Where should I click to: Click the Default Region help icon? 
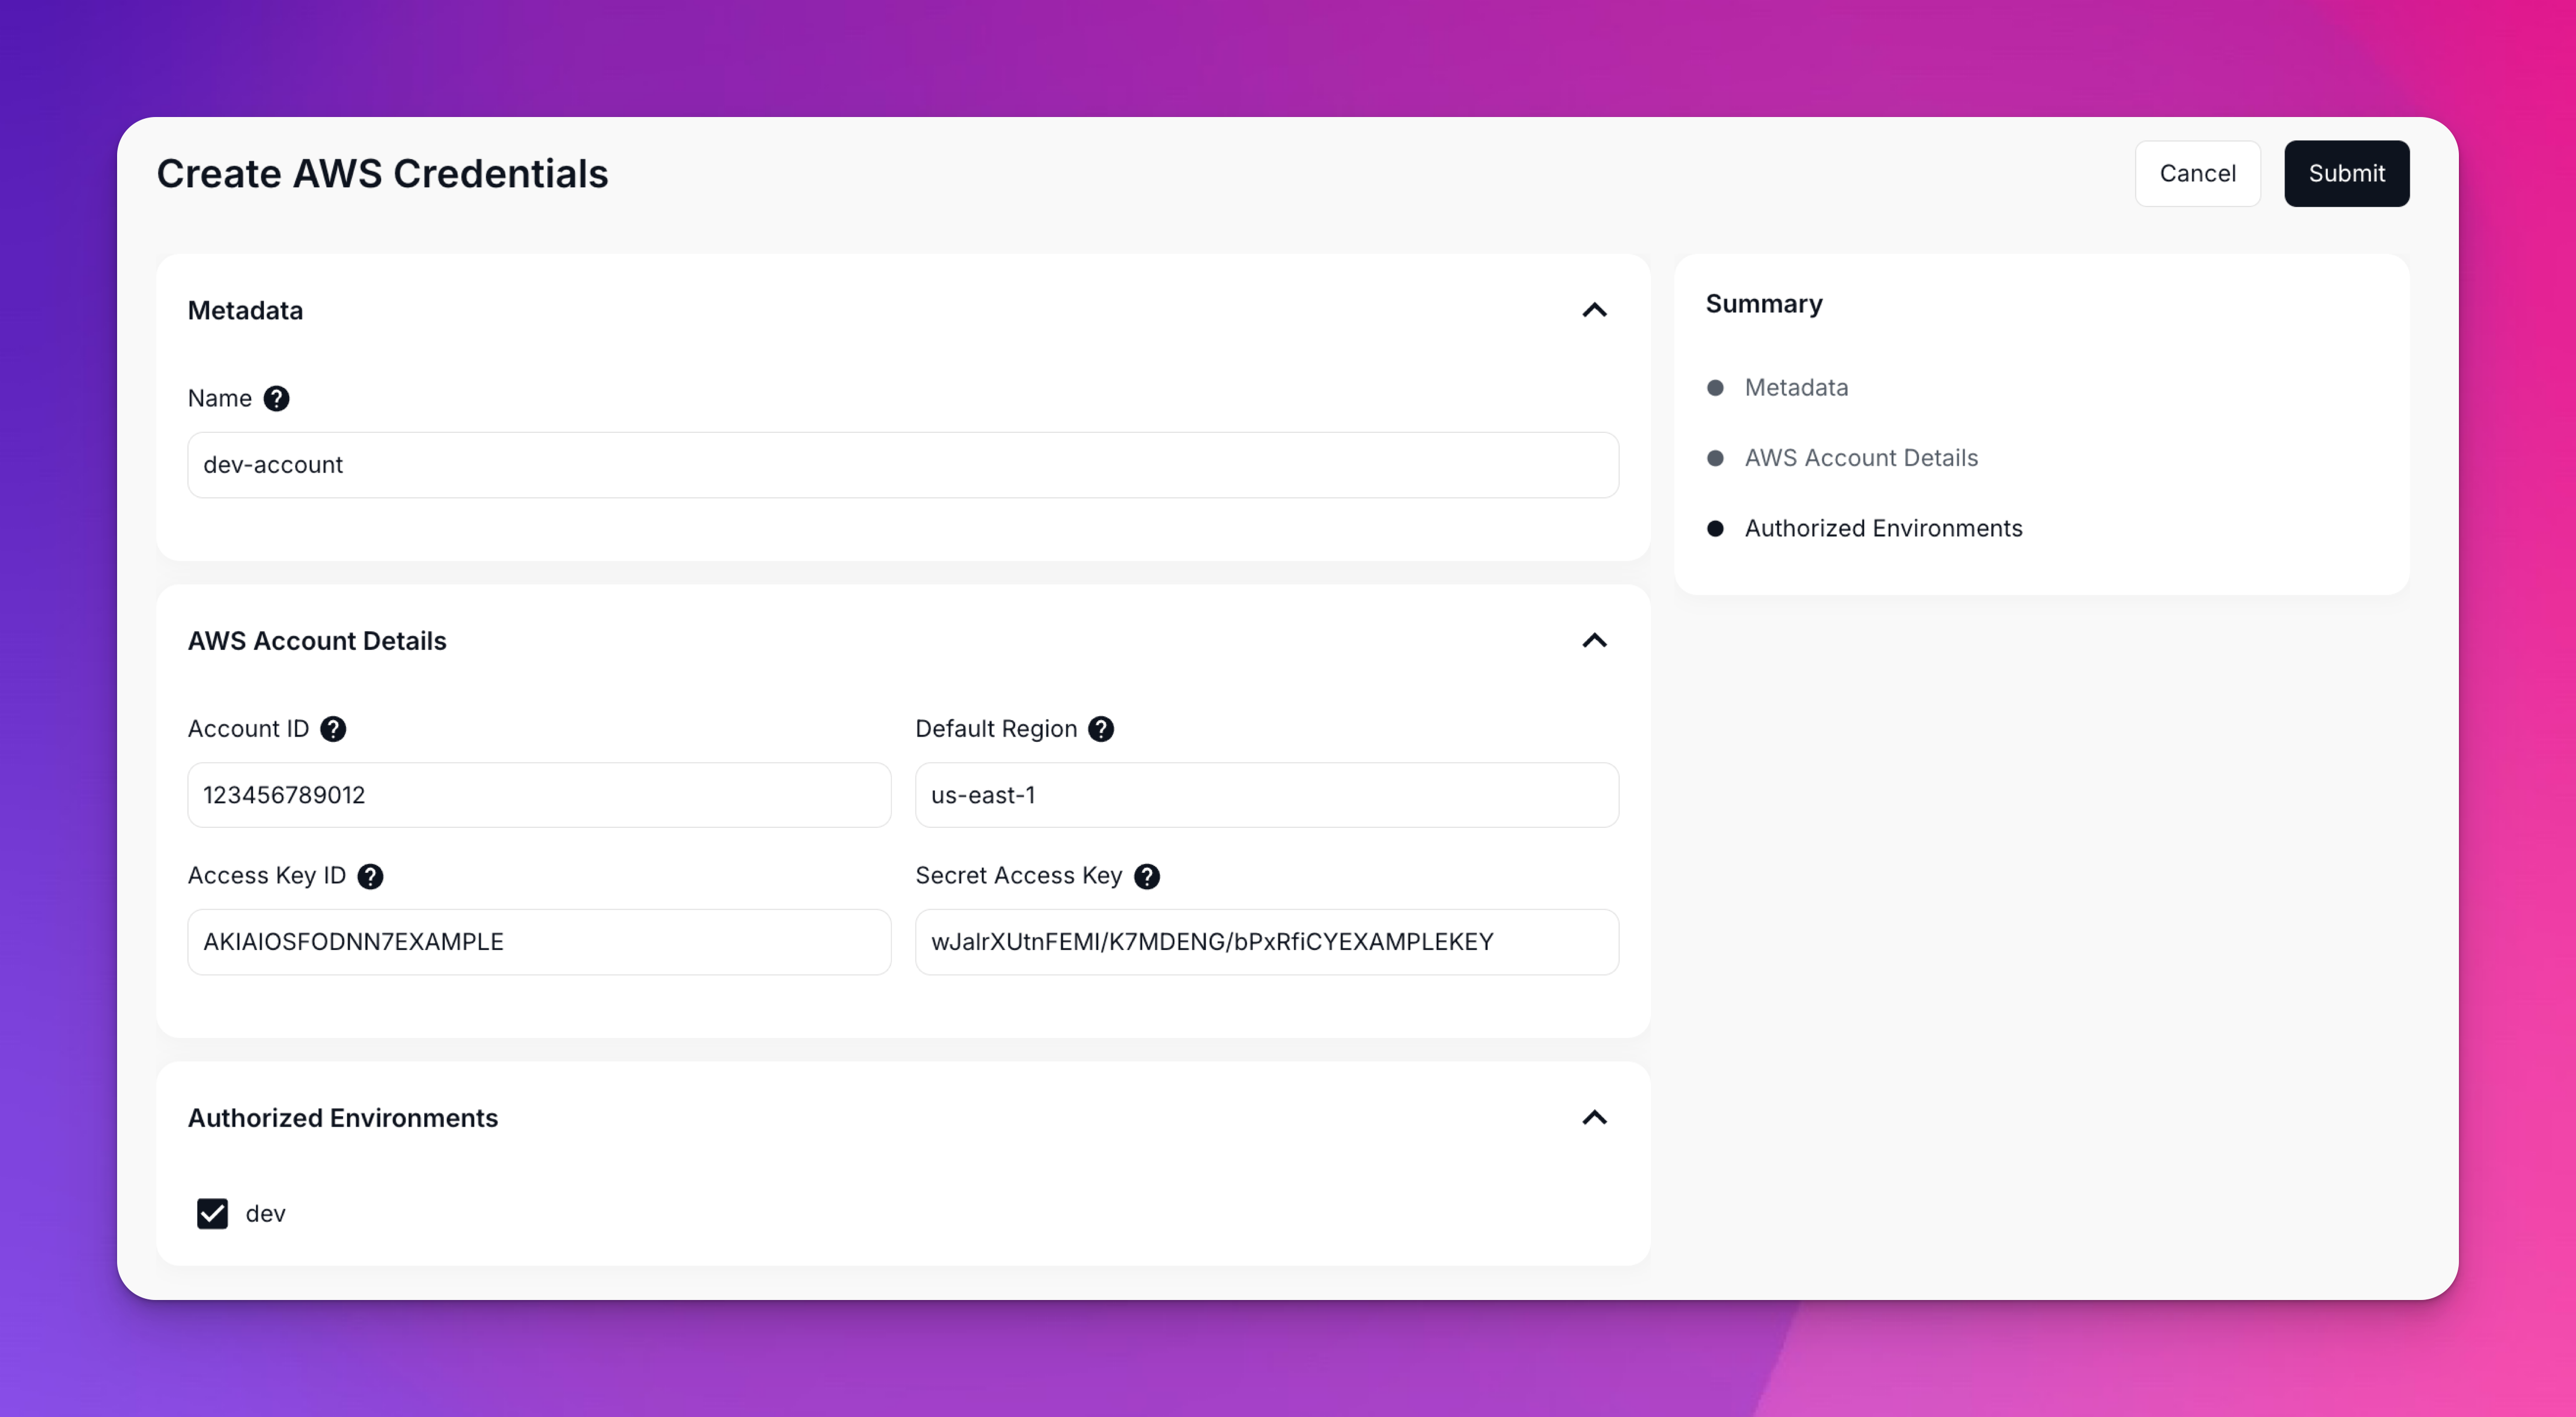tap(1101, 730)
